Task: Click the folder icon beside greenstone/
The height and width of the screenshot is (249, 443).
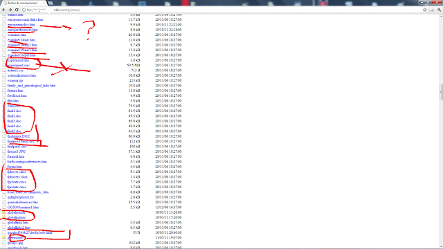Action: coord(4,238)
